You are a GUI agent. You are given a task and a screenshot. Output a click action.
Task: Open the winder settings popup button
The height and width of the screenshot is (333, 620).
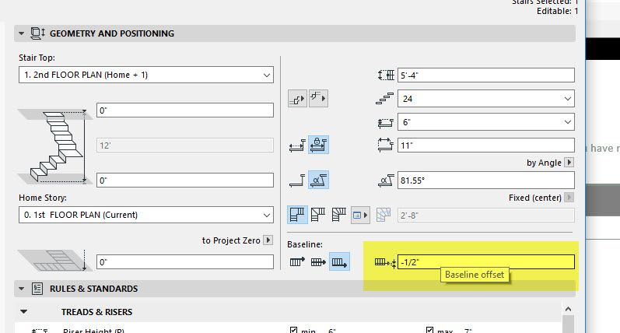coord(360,216)
